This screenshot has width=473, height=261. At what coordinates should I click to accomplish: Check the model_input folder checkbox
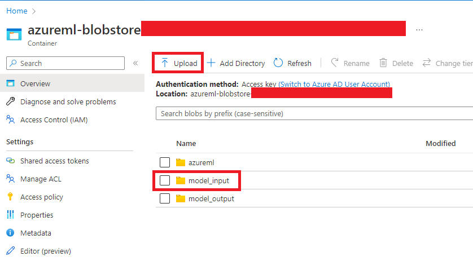pos(165,180)
